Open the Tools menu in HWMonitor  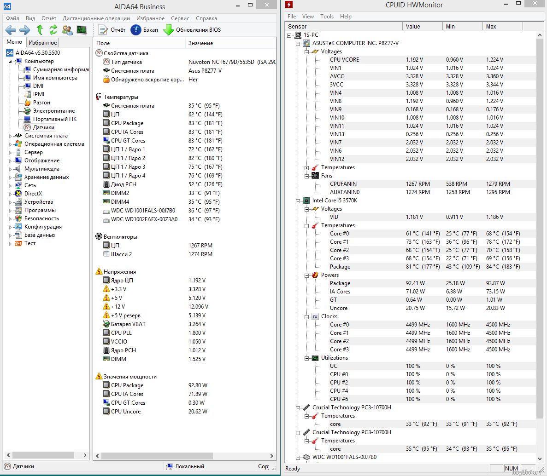point(327,17)
